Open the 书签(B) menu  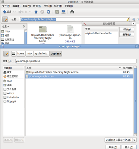pos(48,6)
